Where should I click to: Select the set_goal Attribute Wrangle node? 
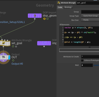(x=5, y=43)
